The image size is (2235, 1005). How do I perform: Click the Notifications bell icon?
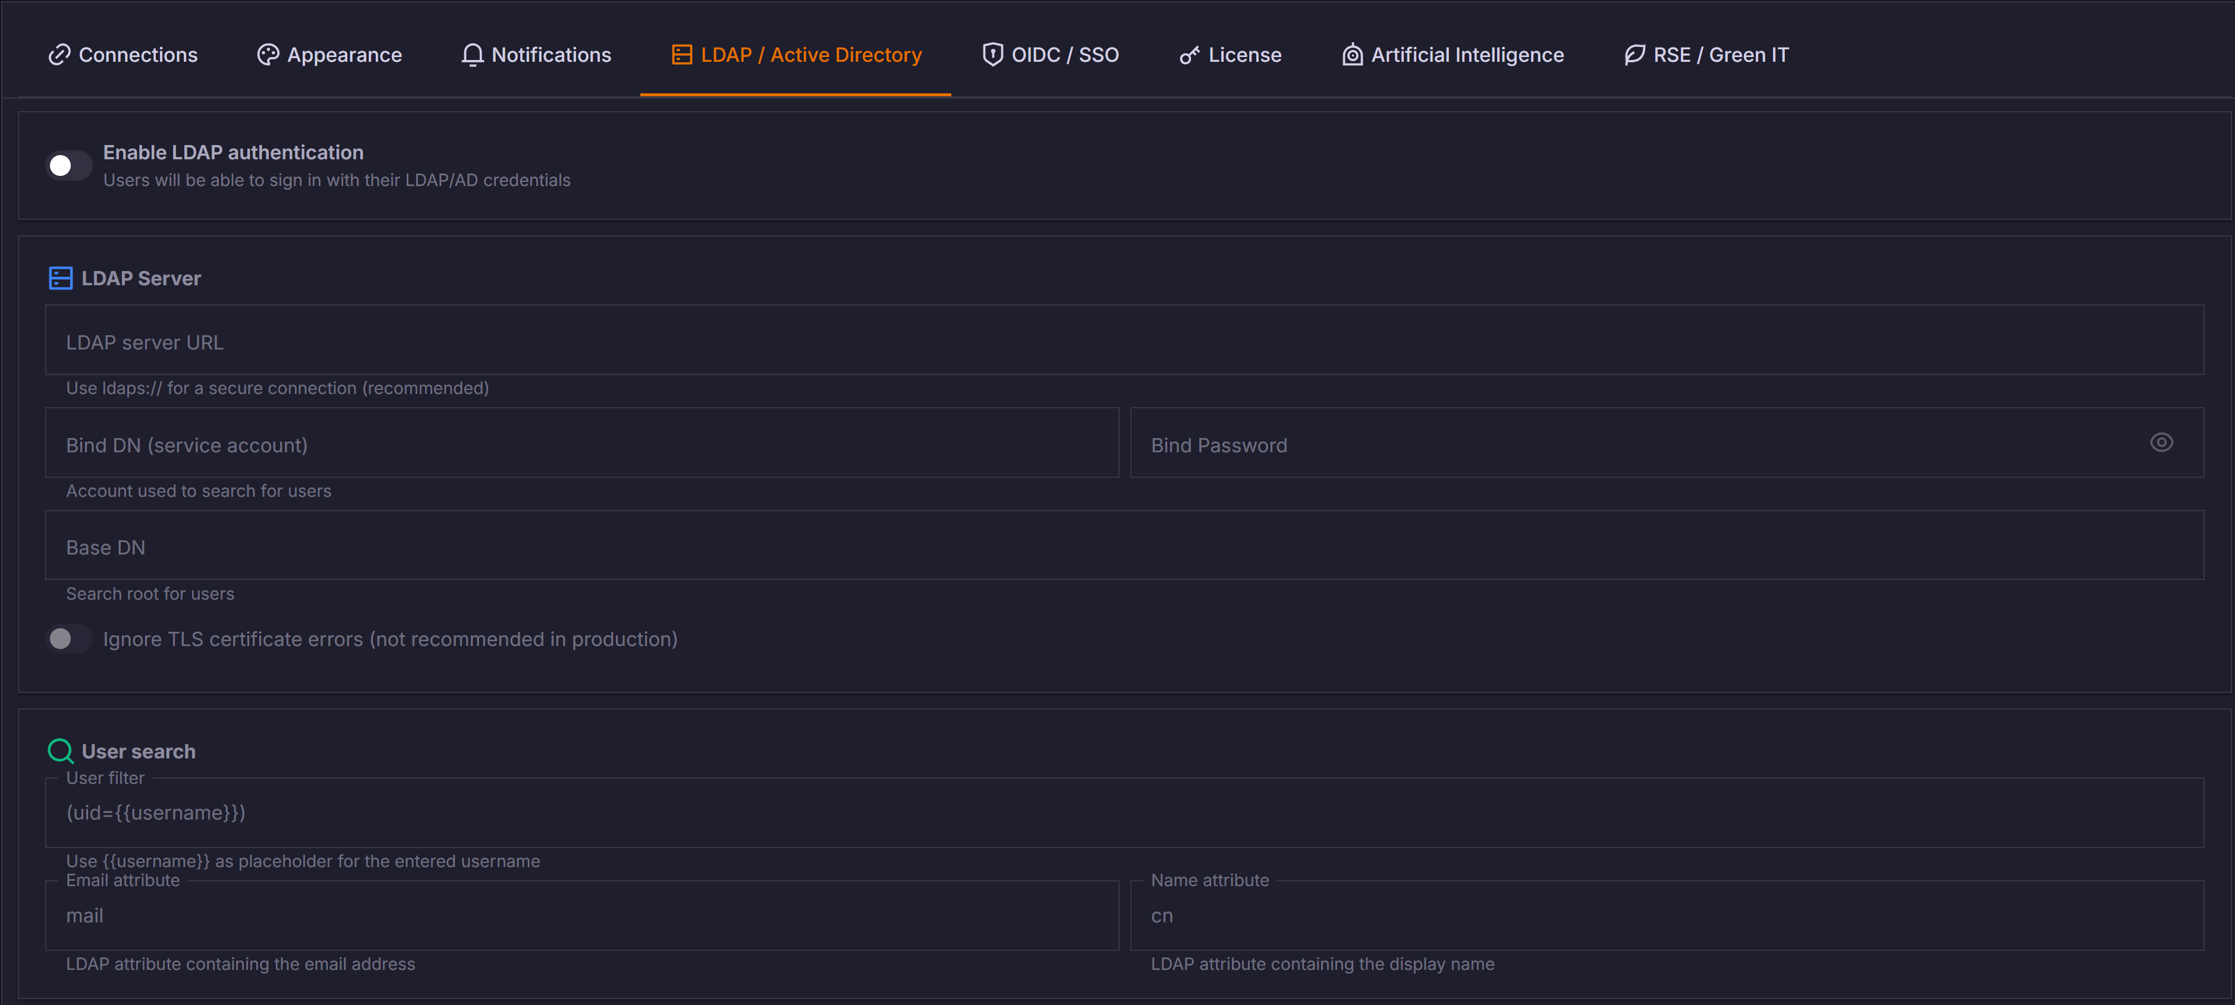(x=472, y=55)
